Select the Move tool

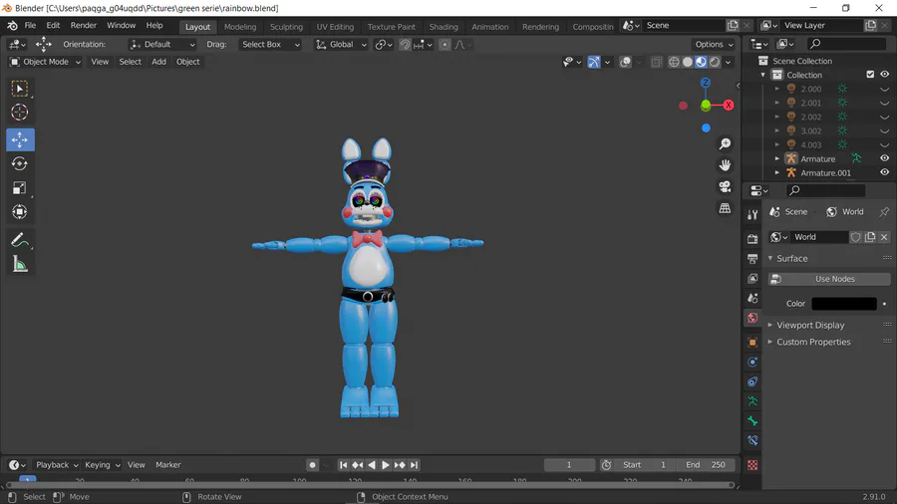20,140
